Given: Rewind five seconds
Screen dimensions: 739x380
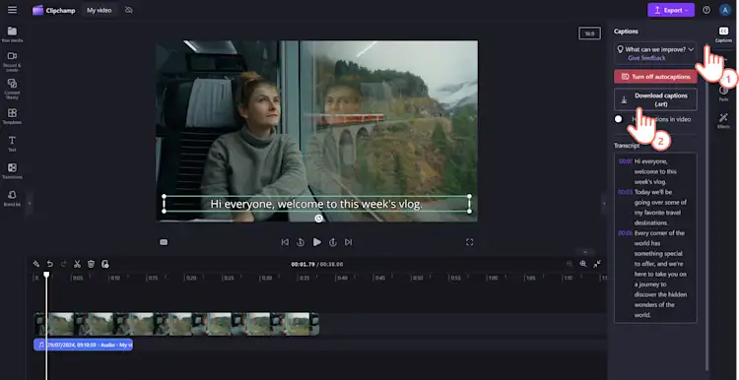Looking at the screenshot, I should click(301, 242).
